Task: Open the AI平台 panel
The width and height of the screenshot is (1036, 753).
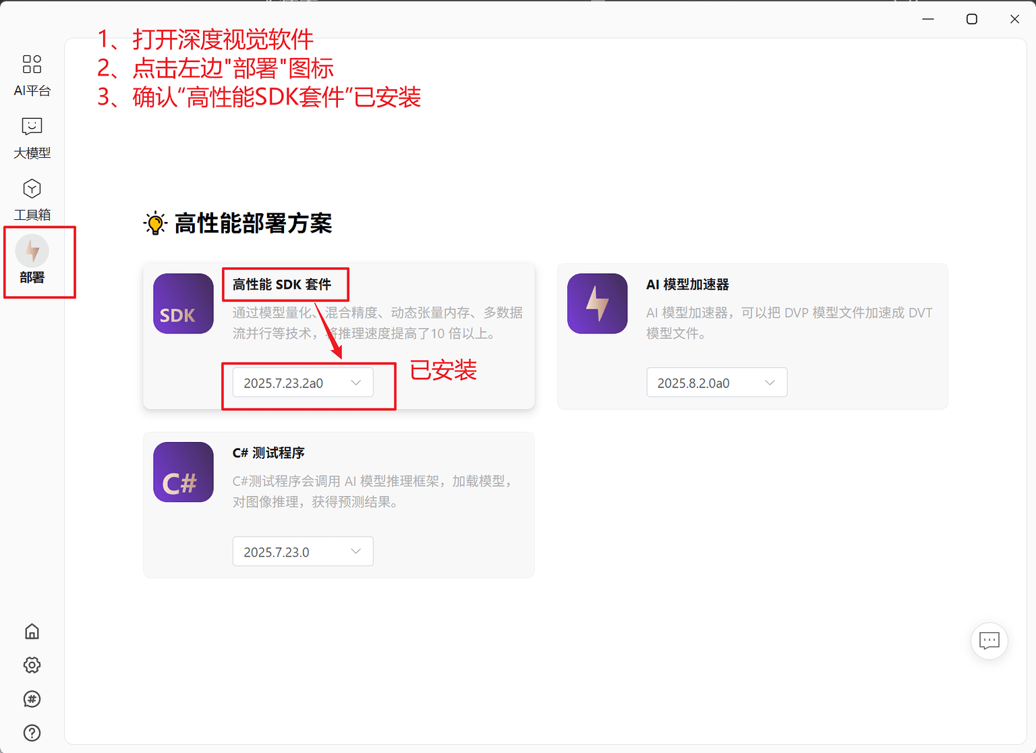Action: tap(32, 74)
